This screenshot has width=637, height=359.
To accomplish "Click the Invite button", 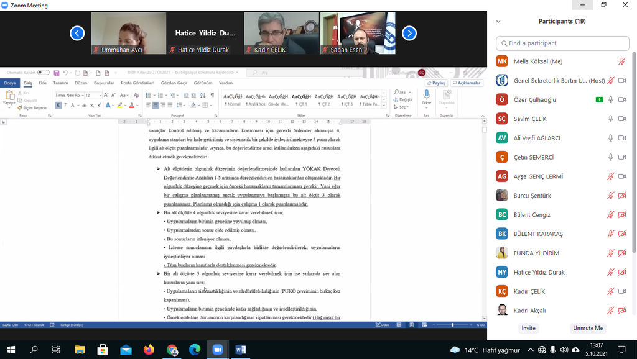I will click(x=528, y=328).
